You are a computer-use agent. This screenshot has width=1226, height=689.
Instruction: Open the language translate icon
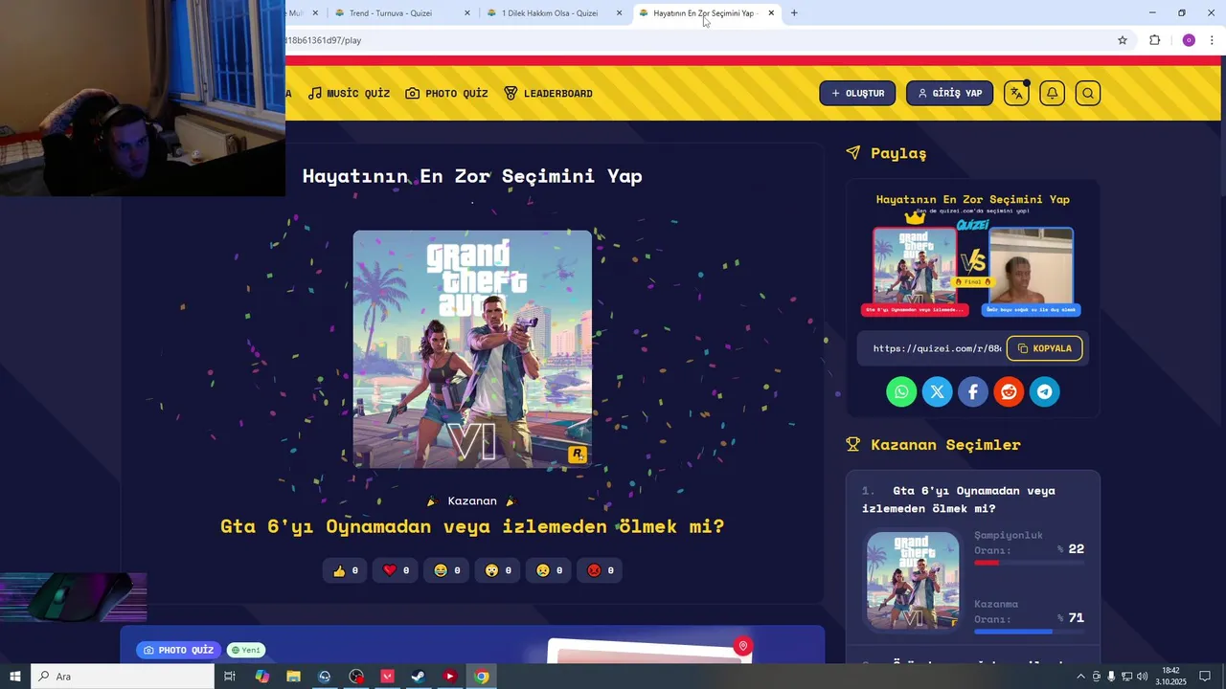click(1016, 93)
